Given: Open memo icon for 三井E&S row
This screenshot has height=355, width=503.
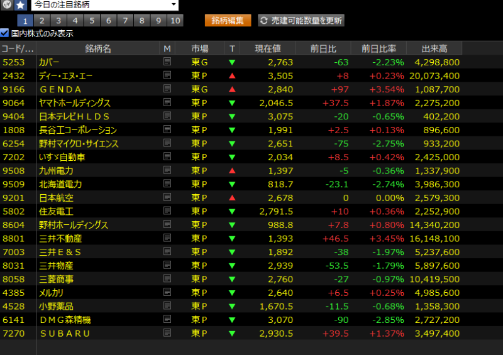Looking at the screenshot, I should 167,251.
